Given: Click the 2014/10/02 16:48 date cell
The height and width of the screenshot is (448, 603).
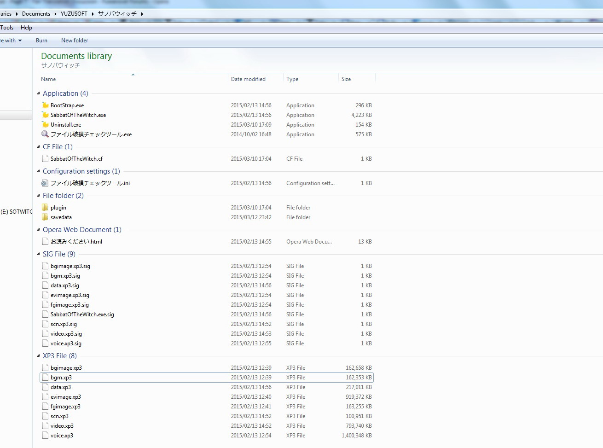Looking at the screenshot, I should pyautogui.click(x=251, y=134).
